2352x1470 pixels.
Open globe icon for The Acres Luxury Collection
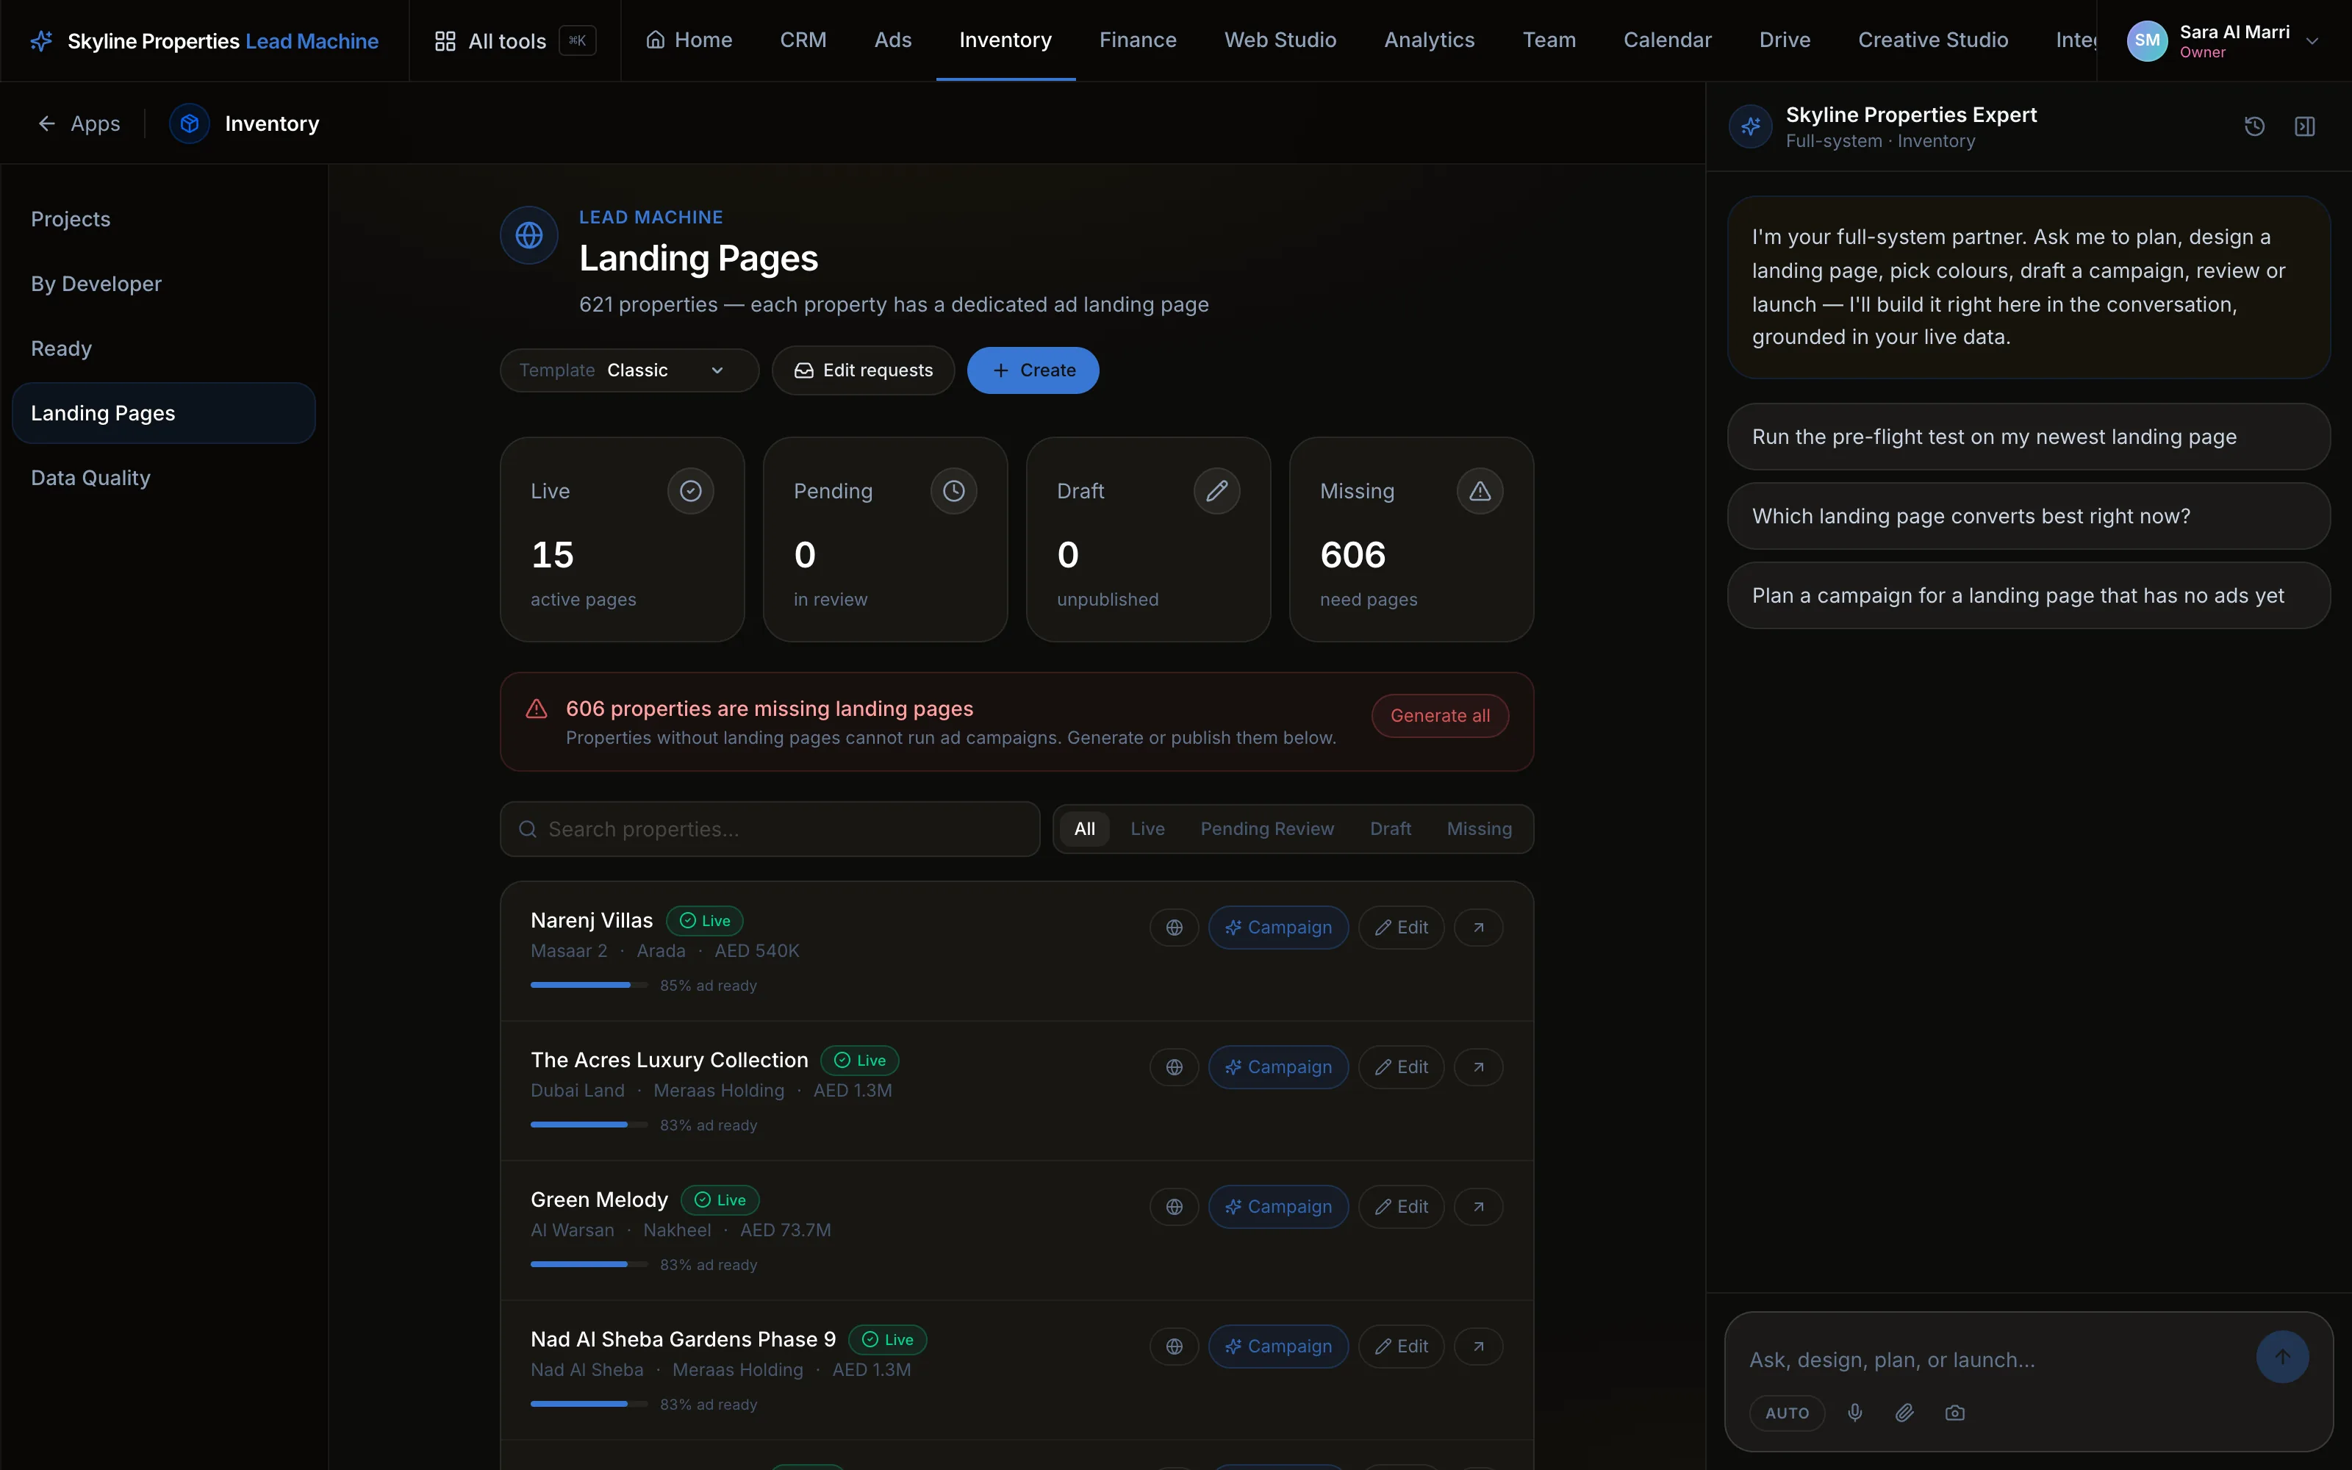tap(1174, 1067)
